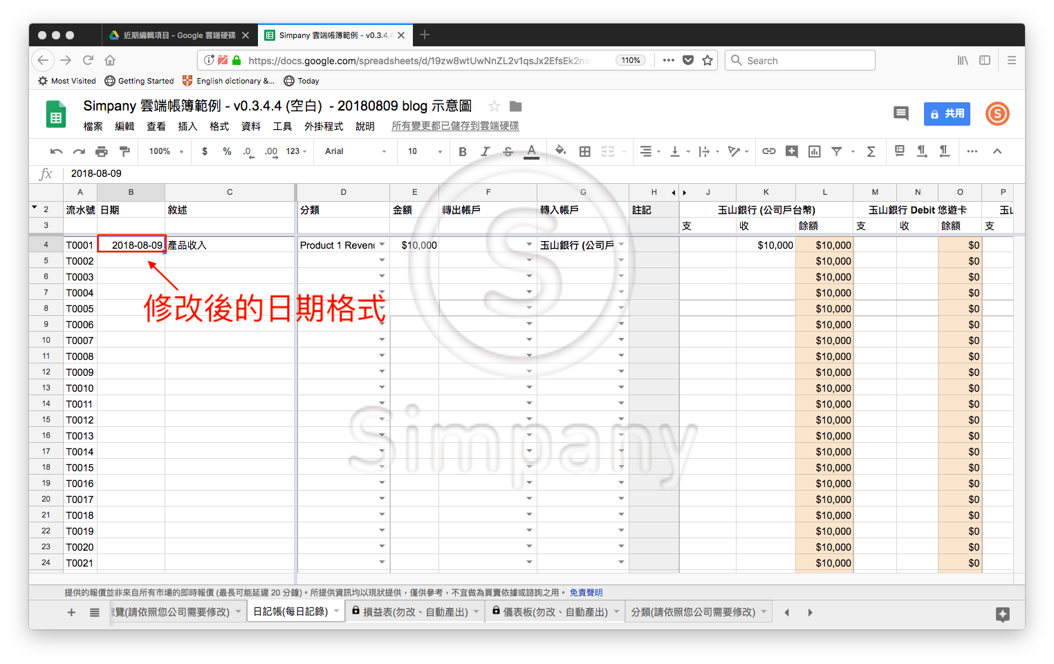This screenshot has height=664, width=1054.
Task: Star this spreadsheet document
Action: 494,106
